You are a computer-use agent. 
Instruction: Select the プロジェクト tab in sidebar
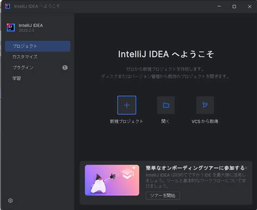coord(37,46)
